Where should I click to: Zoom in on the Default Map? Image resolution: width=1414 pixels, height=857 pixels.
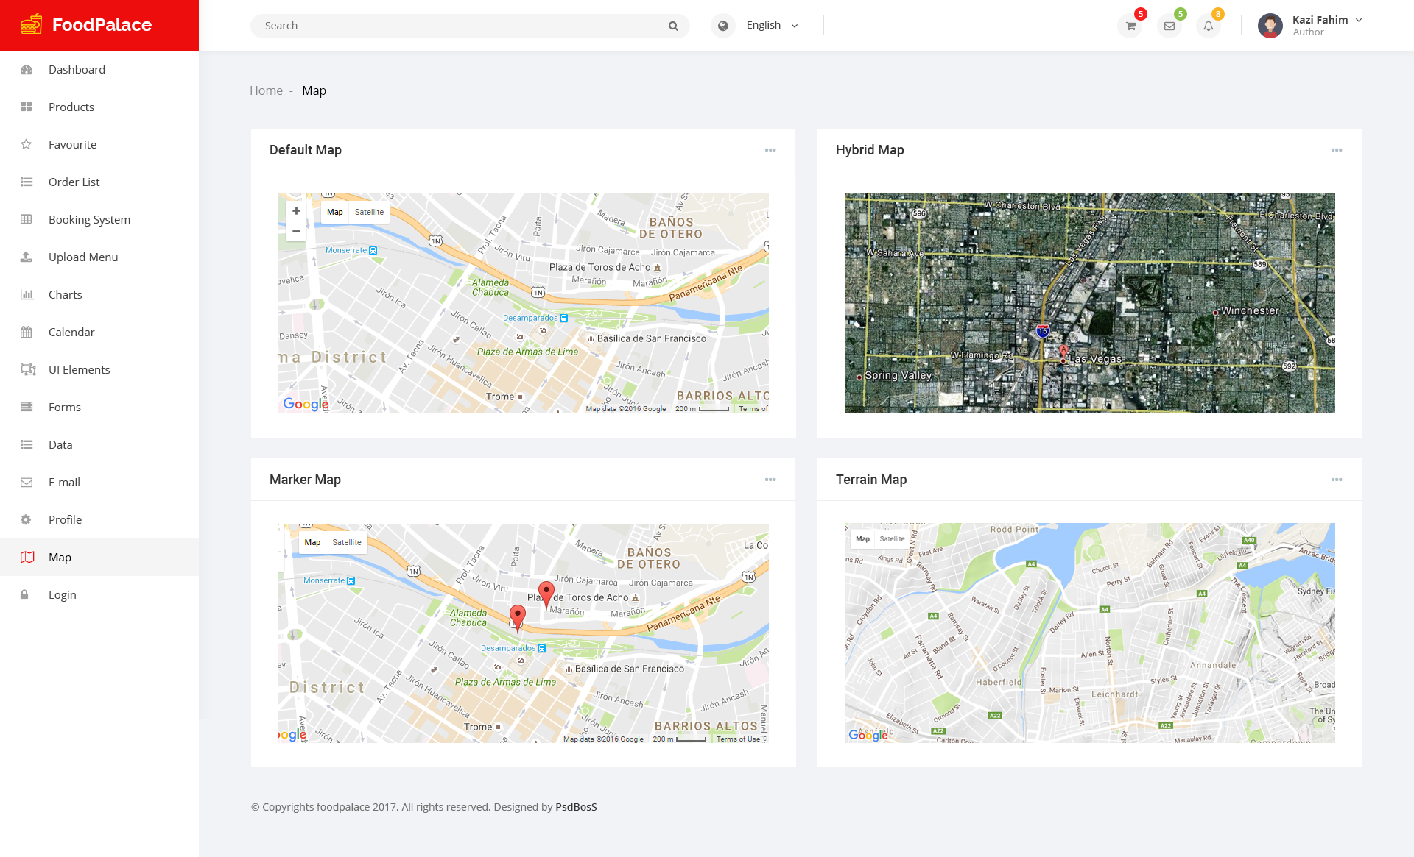[296, 211]
